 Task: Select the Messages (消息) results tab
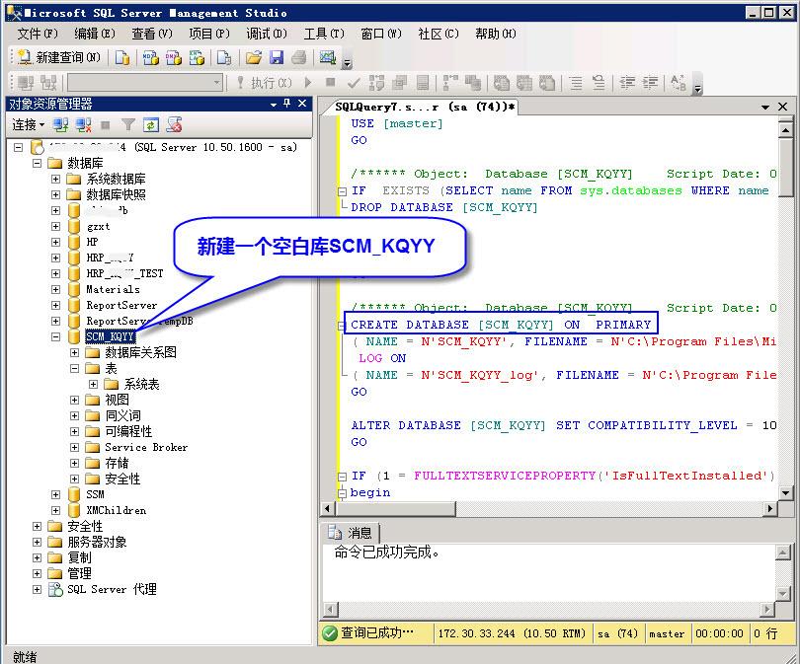tap(351, 533)
